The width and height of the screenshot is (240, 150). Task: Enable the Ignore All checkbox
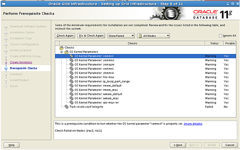coord(220,36)
